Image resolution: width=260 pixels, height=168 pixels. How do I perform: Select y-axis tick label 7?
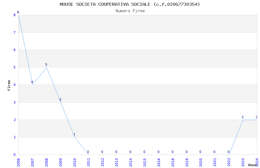(15, 32)
